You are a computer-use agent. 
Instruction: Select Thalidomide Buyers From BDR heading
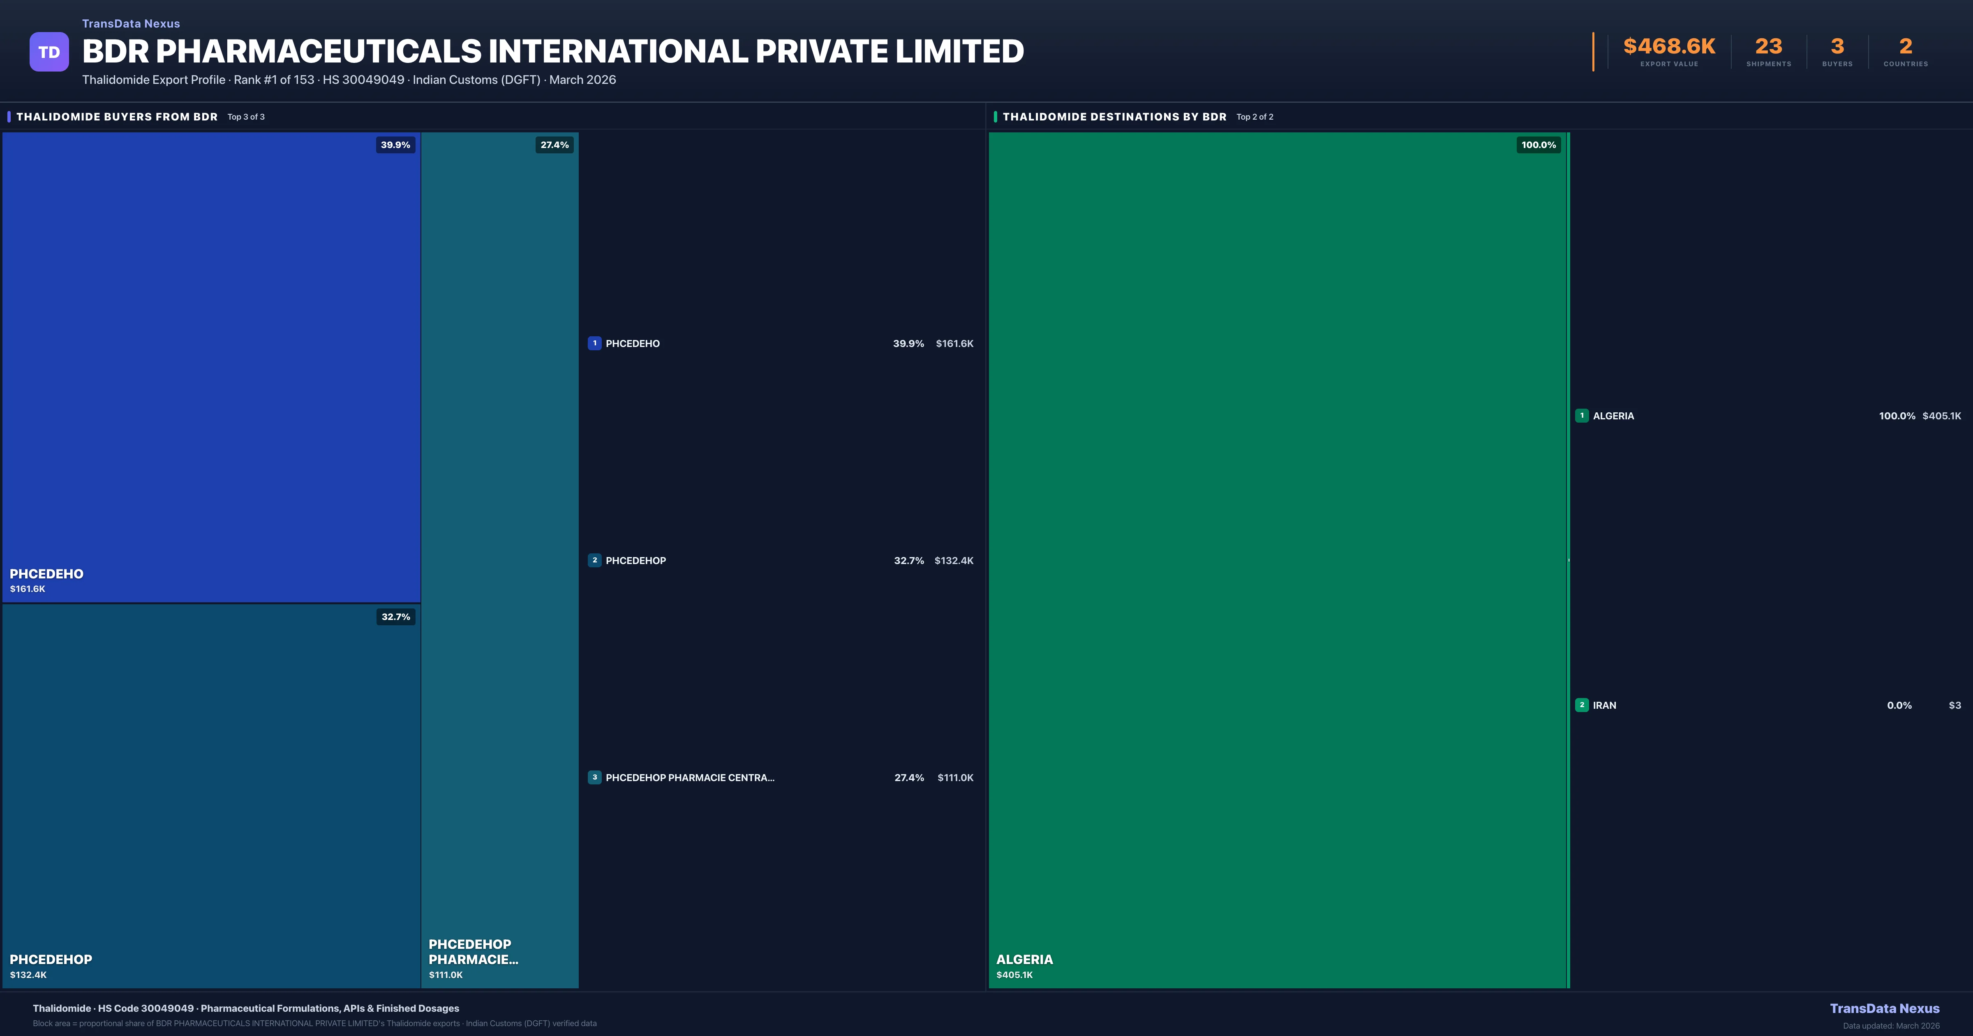117,116
